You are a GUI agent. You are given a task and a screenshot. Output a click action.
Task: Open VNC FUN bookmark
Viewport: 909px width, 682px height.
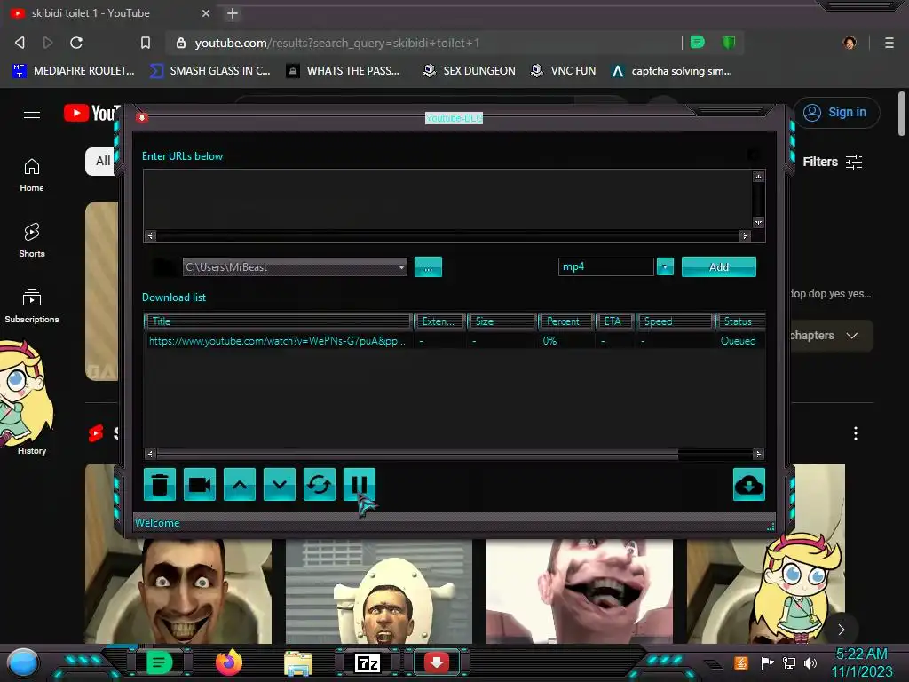[x=564, y=71]
